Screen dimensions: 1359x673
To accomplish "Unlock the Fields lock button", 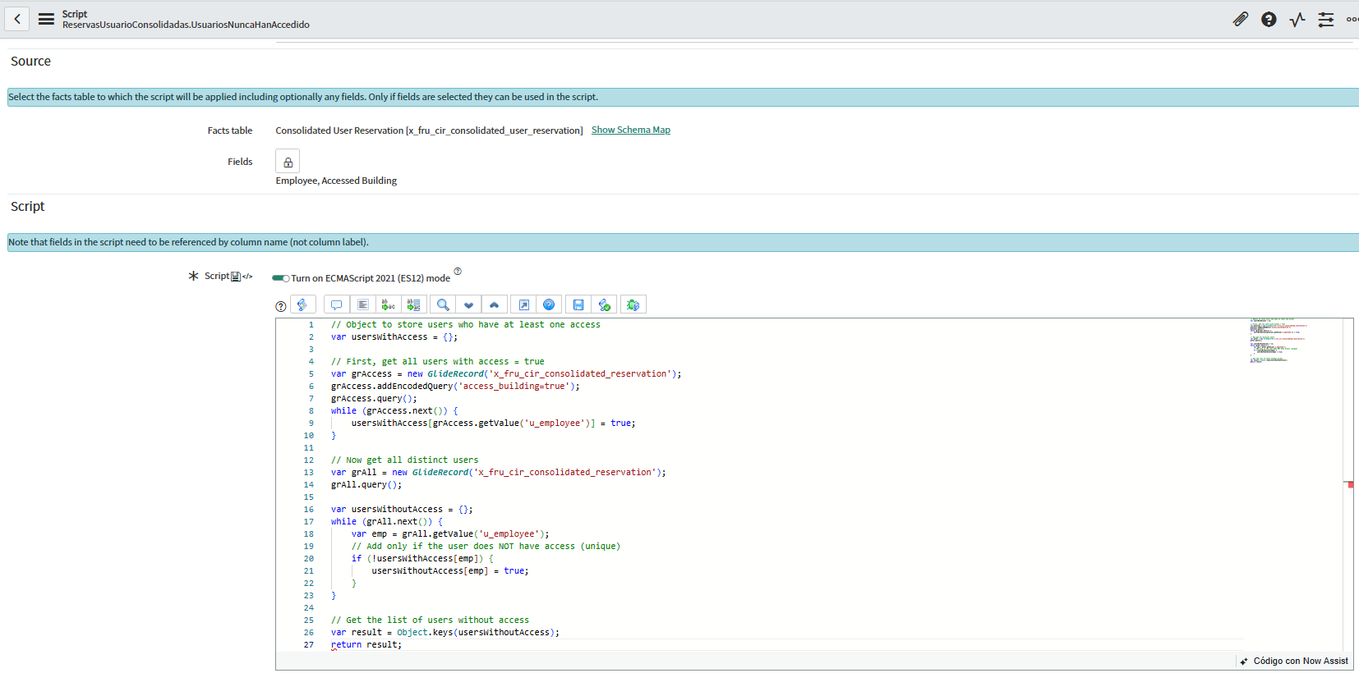I will point(288,162).
